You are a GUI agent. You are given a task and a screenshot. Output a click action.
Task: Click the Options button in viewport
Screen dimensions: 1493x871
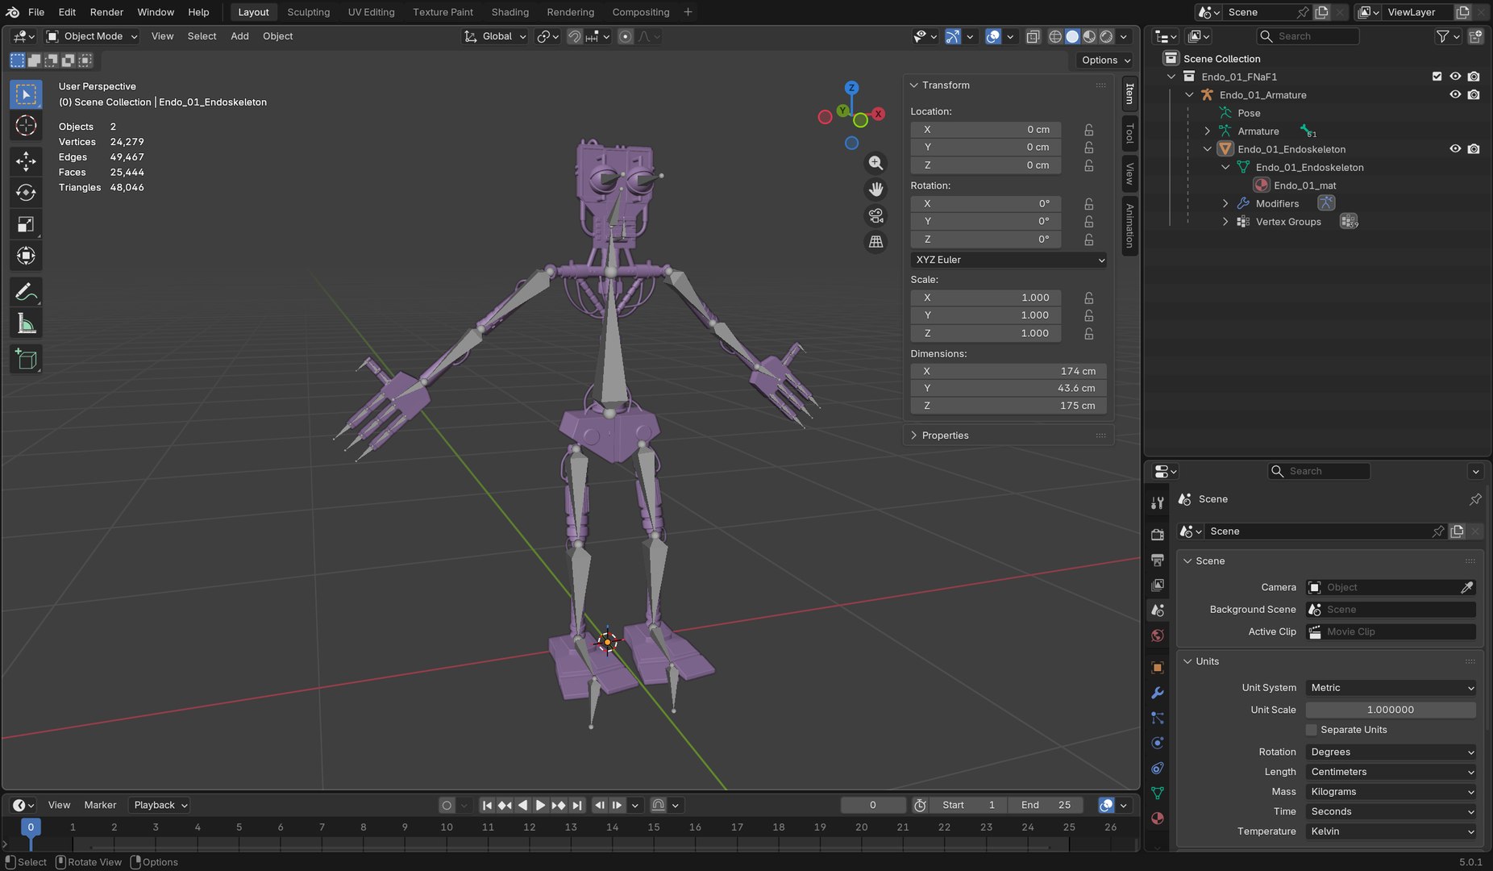click(1105, 60)
